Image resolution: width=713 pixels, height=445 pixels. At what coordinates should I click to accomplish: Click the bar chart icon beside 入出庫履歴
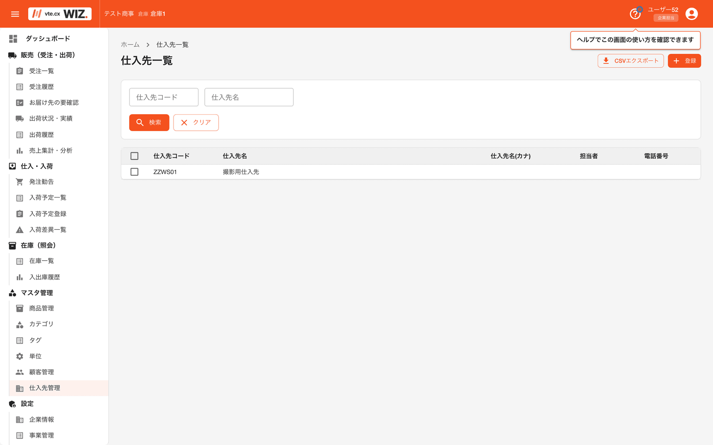20,277
